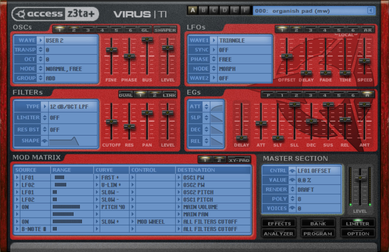Image resolution: width=389 pixels, height=252 pixels.
Task: Toggle the LFO AR button
Action: point(367,30)
